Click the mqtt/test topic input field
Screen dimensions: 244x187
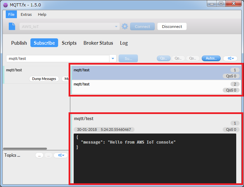57,59
